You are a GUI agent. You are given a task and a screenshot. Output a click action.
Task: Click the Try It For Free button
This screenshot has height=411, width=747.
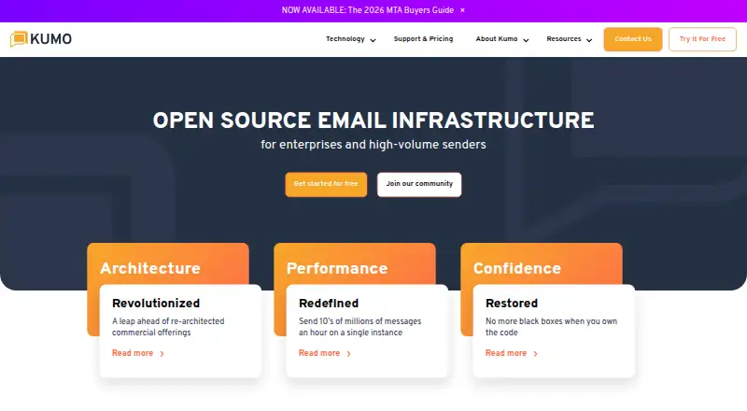pos(702,39)
